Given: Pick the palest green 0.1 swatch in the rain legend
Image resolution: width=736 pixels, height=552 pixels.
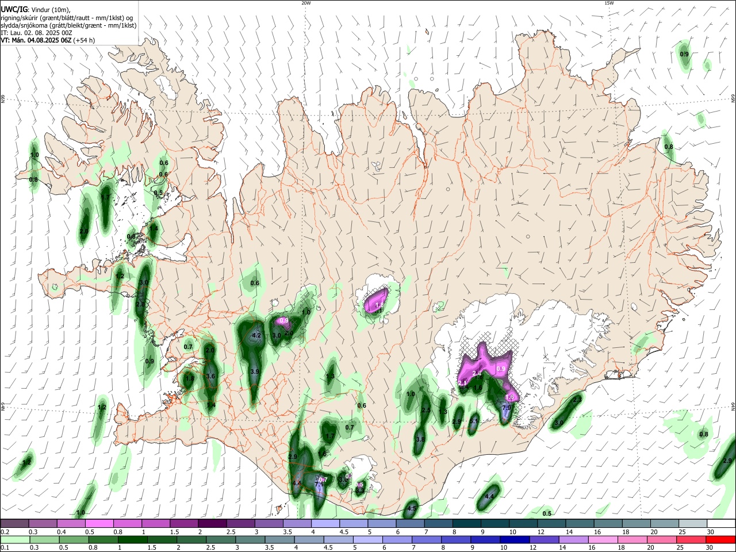Looking at the screenshot, I should coord(15,539).
